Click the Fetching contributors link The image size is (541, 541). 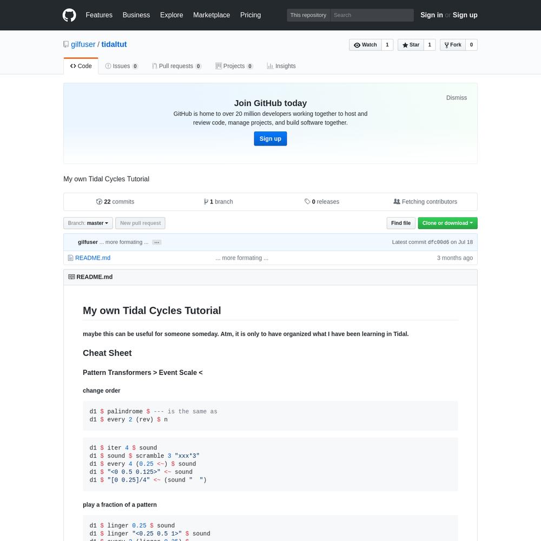coord(425,202)
